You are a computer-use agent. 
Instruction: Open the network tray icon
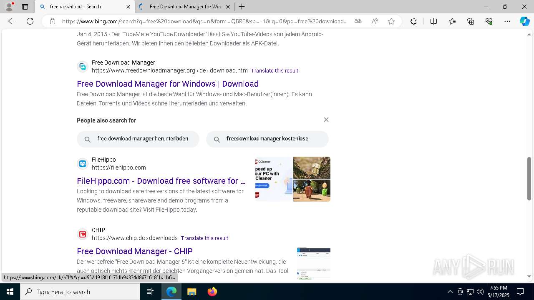point(470,292)
